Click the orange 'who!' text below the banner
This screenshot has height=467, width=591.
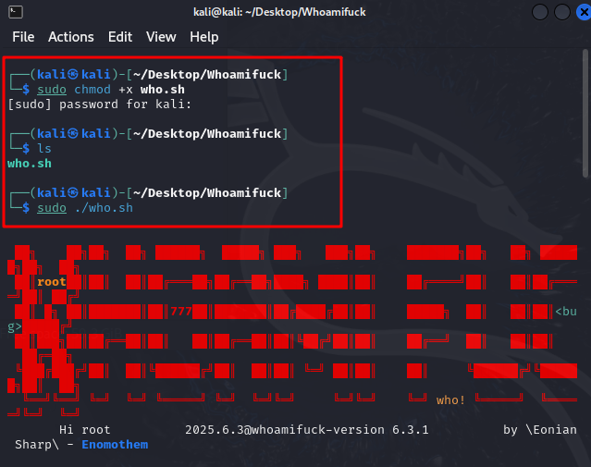pyautogui.click(x=451, y=399)
